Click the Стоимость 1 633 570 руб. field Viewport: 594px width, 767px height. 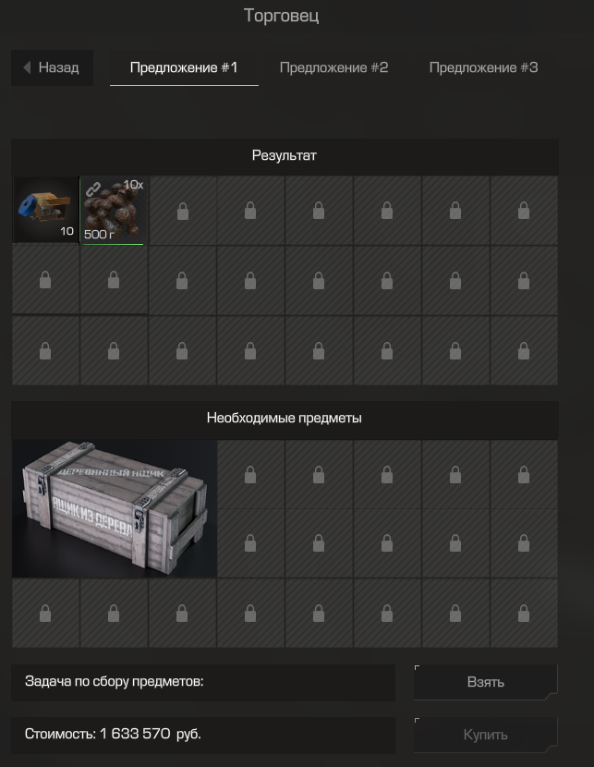point(203,735)
